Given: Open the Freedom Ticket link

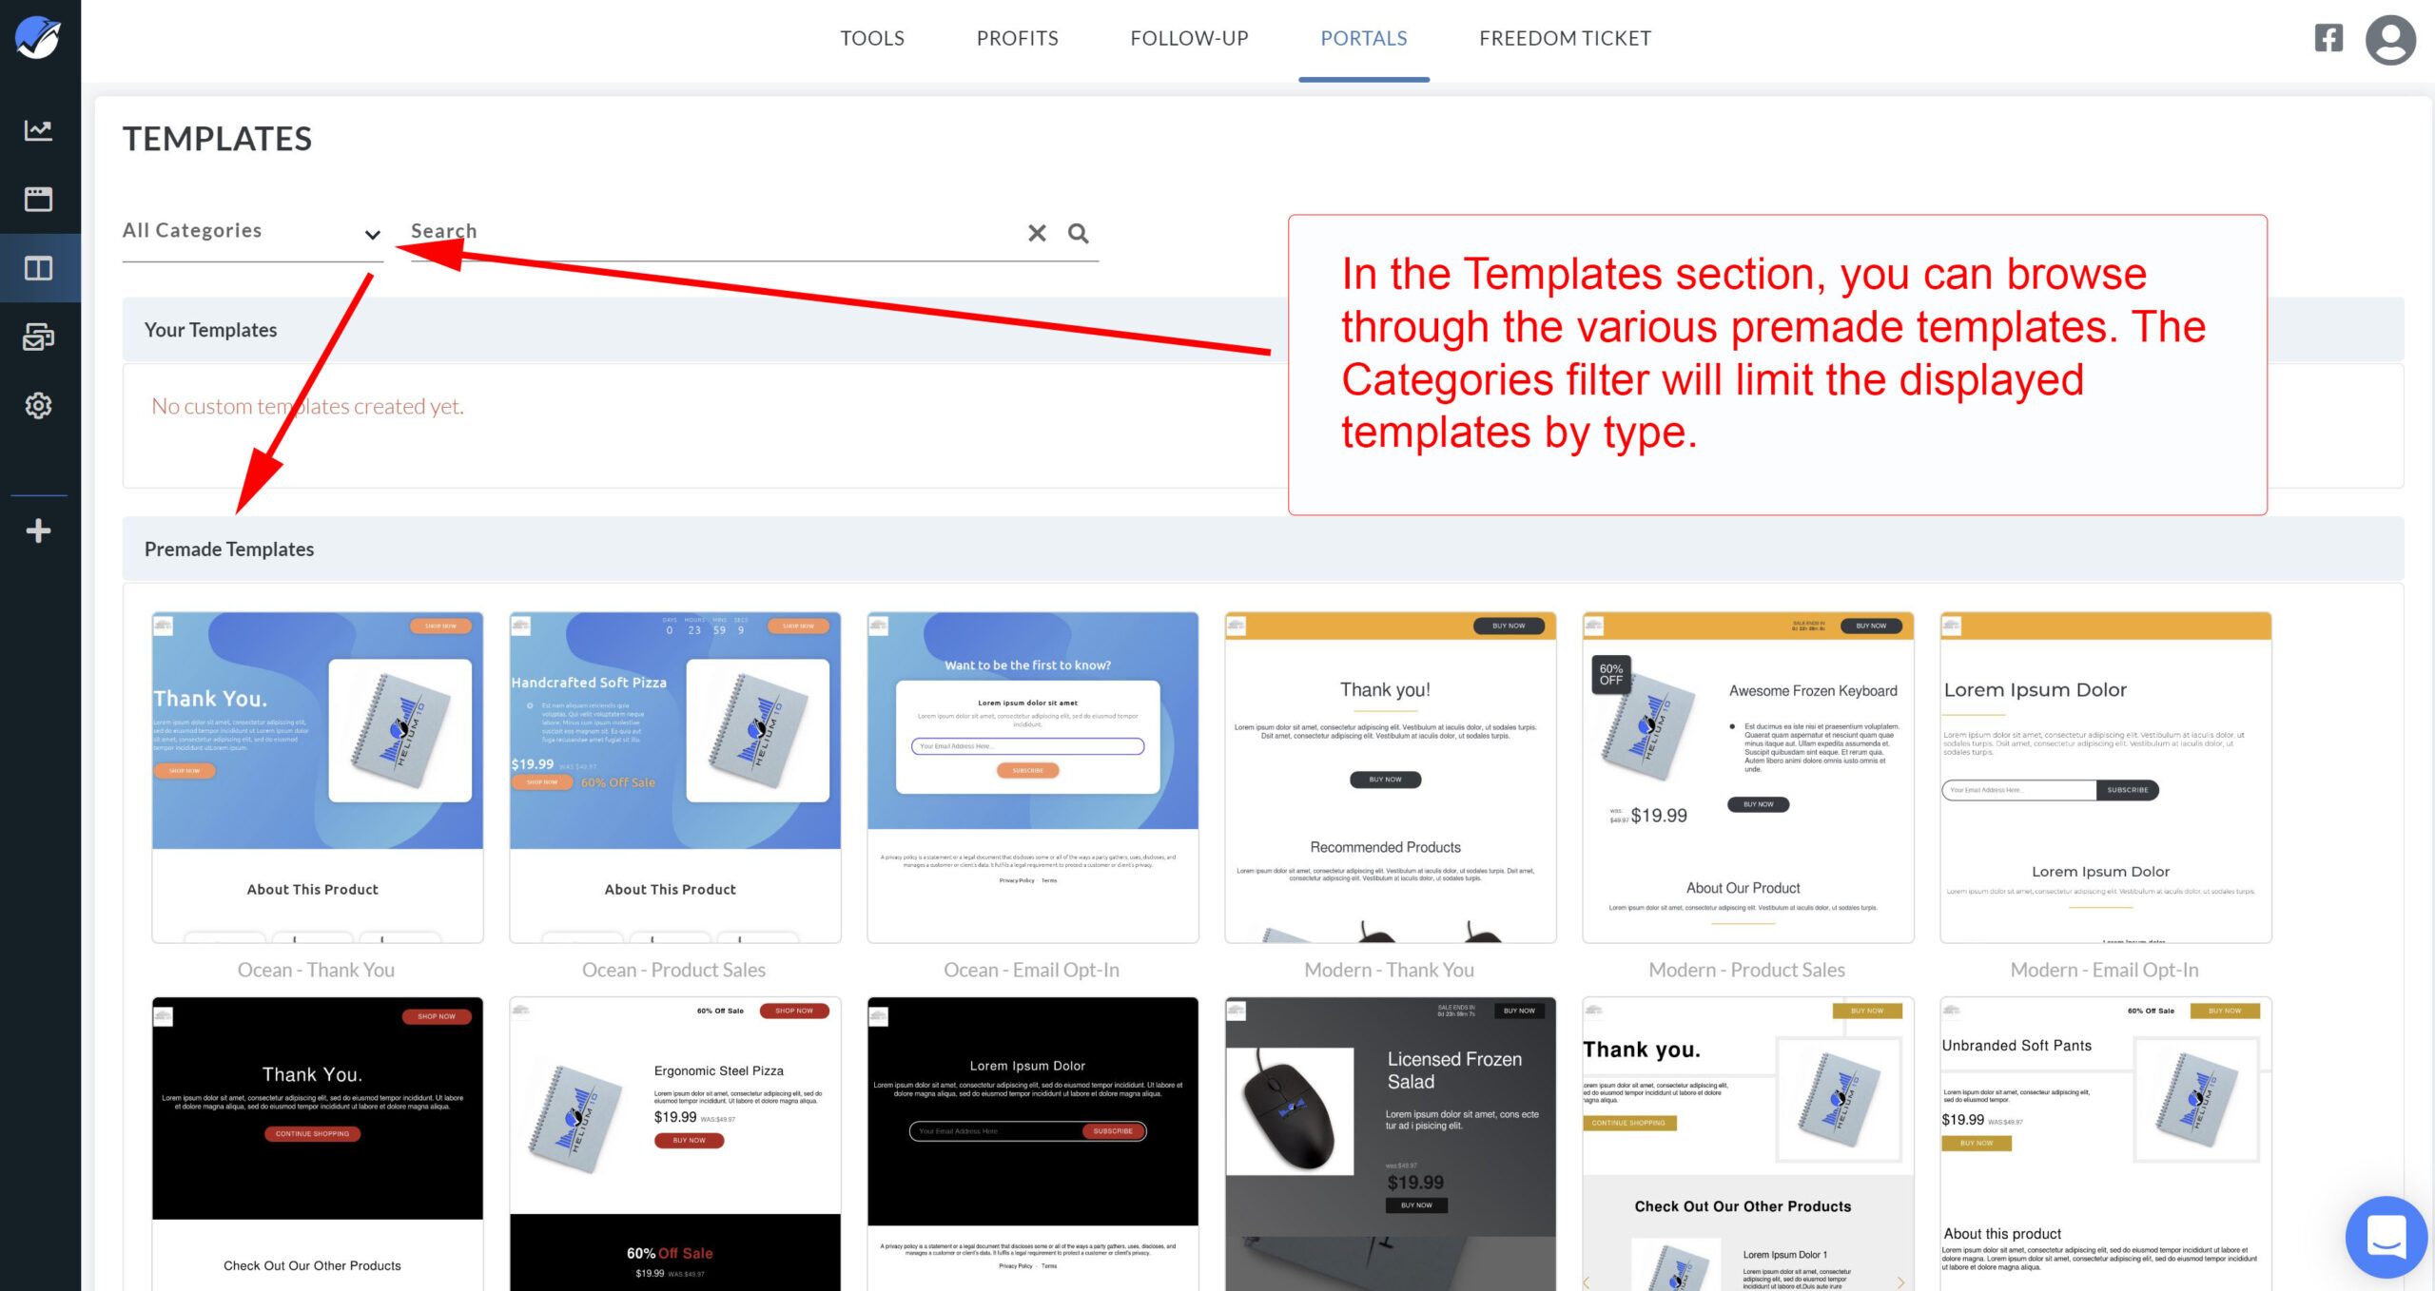Looking at the screenshot, I should 1565,39.
